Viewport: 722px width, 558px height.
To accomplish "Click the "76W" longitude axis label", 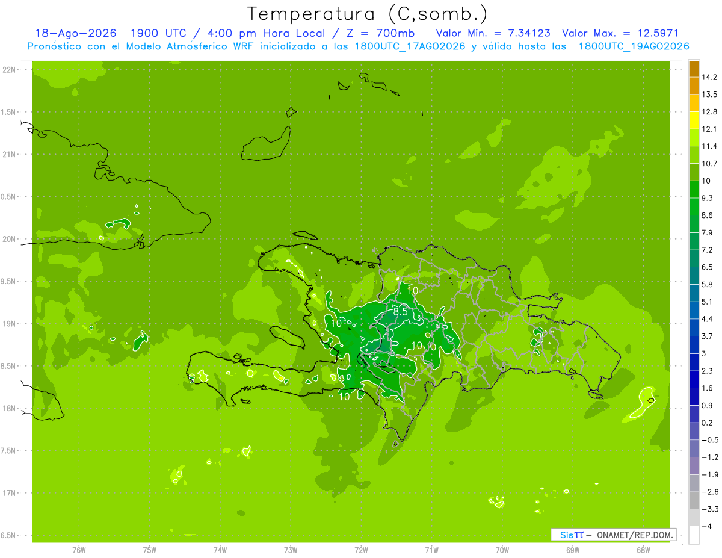I will click(79, 550).
